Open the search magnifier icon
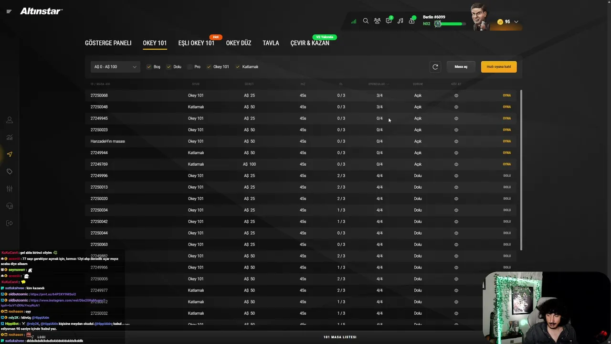The image size is (611, 344). (x=366, y=21)
